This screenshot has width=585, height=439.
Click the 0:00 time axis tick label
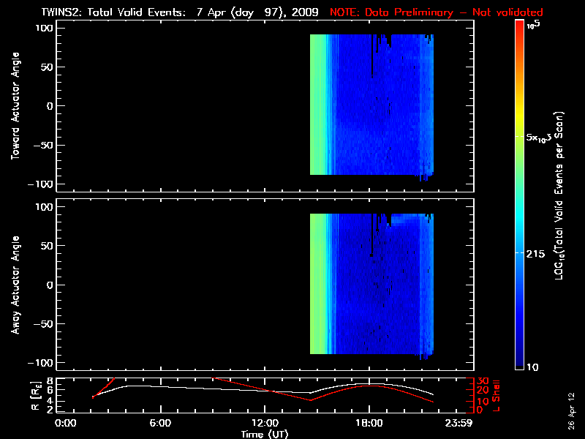click(x=67, y=423)
